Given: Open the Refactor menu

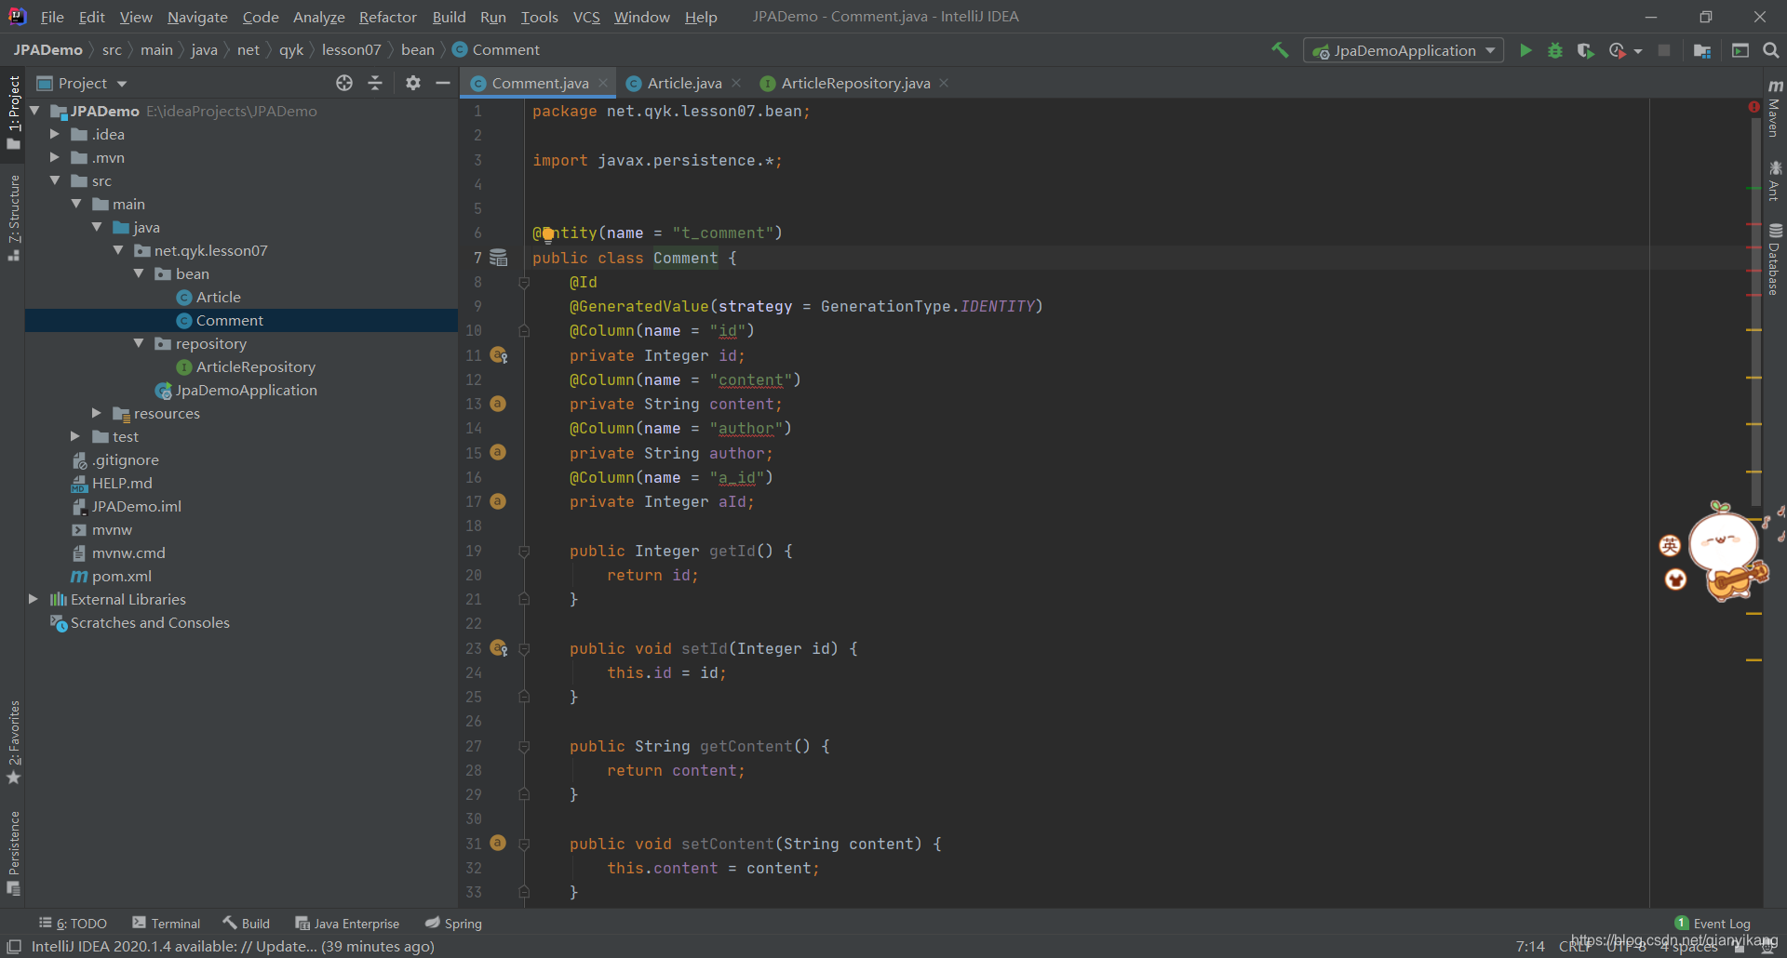Looking at the screenshot, I should (x=387, y=17).
